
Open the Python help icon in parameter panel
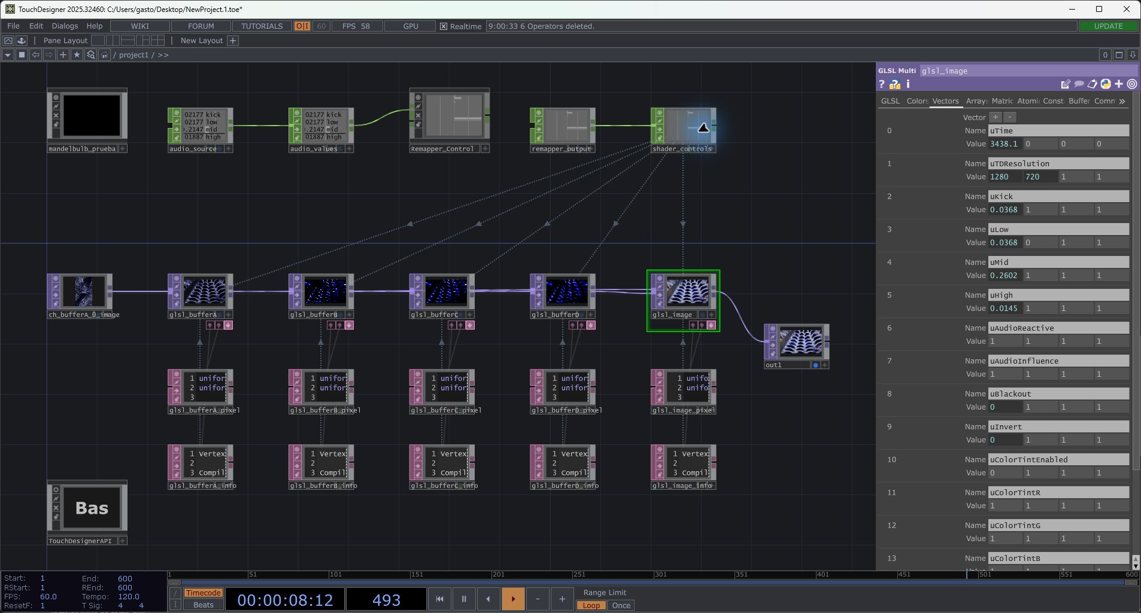point(894,84)
